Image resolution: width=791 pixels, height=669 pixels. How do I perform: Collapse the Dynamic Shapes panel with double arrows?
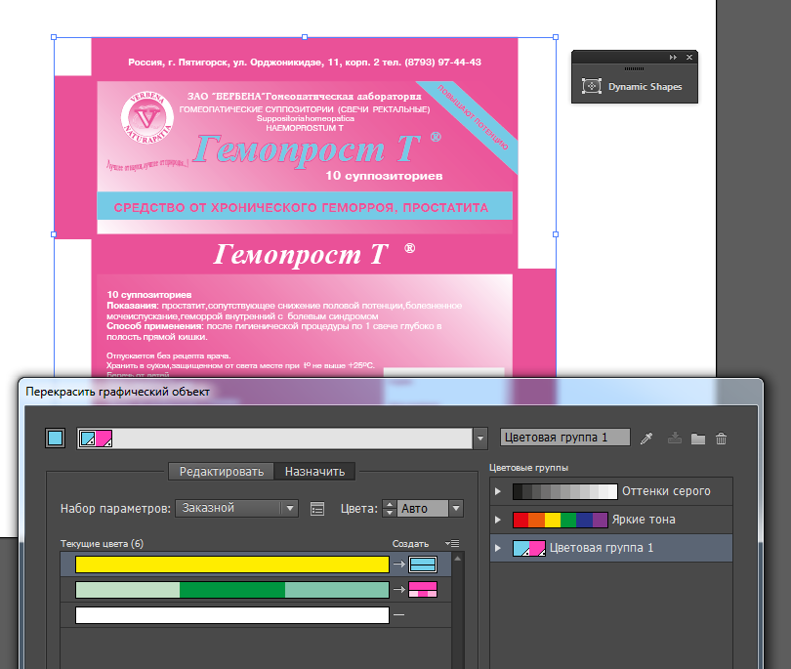click(x=673, y=58)
